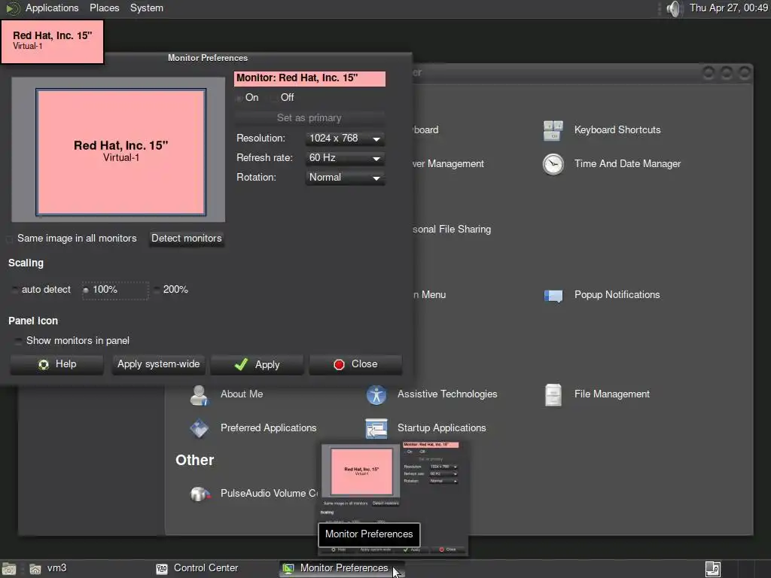Click the workspace switcher icon in bottom-right panel

[713, 569]
